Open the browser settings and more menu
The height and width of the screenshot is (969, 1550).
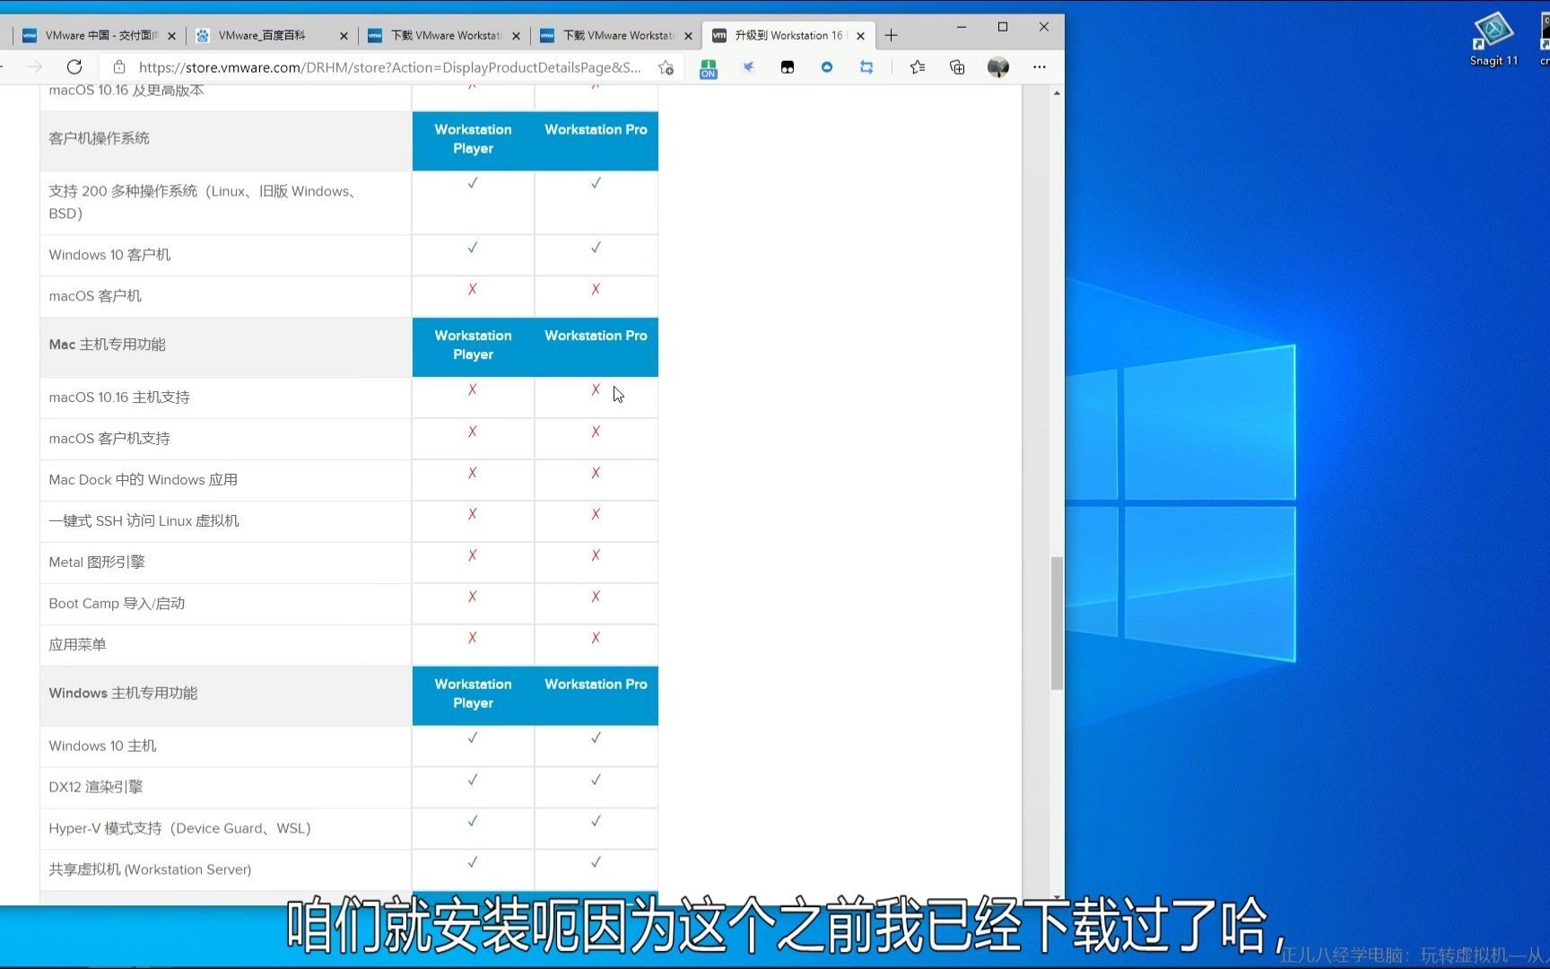[1040, 67]
